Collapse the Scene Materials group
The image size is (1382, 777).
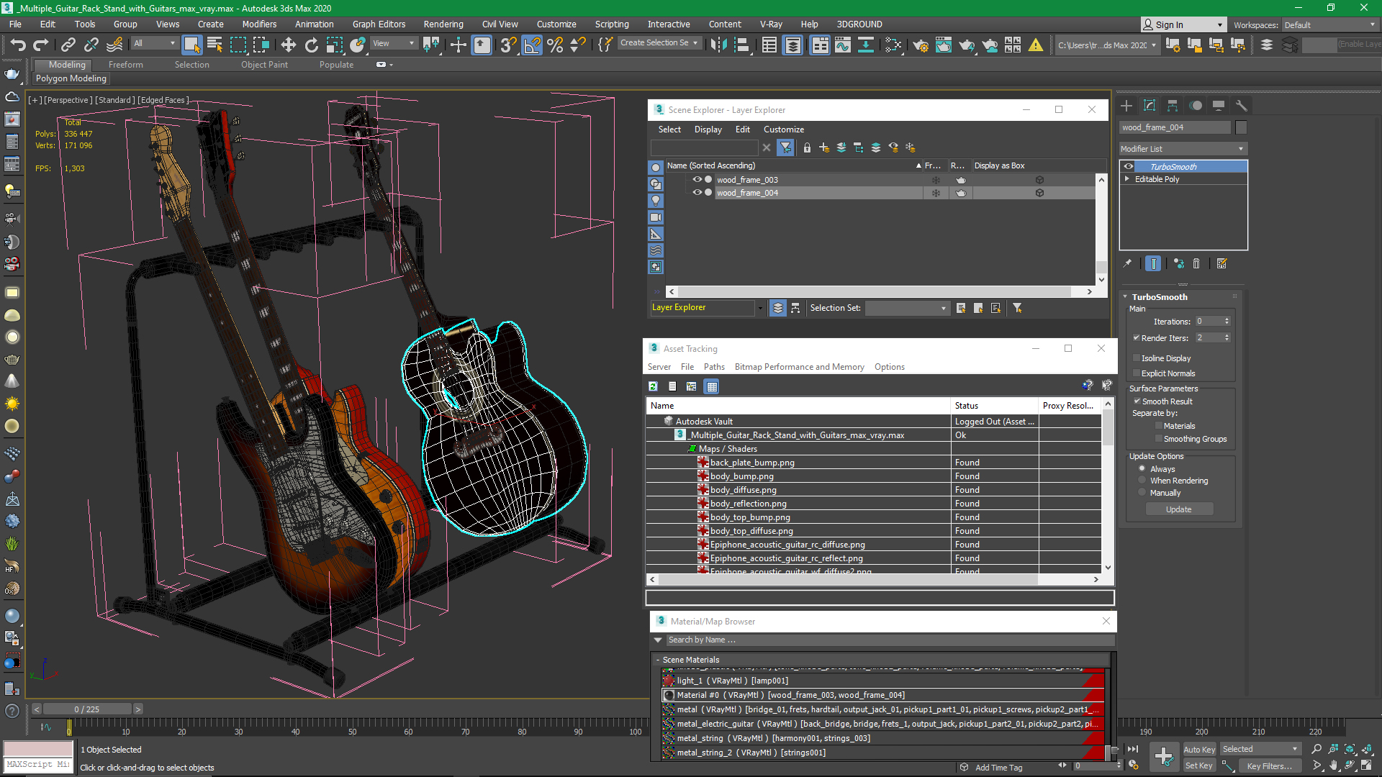click(x=658, y=660)
